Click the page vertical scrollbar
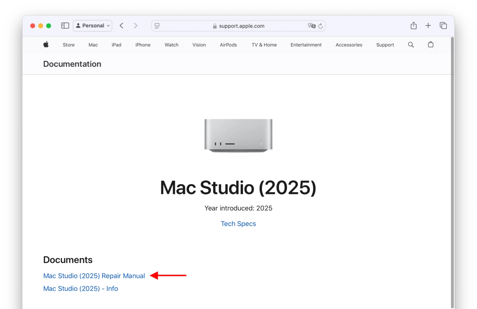Screen dimensions: 477x309 pyautogui.click(x=452, y=173)
